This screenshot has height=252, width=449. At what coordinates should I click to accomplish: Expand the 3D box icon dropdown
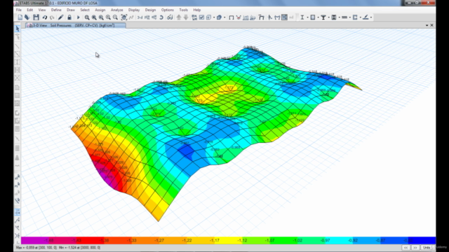(224, 17)
